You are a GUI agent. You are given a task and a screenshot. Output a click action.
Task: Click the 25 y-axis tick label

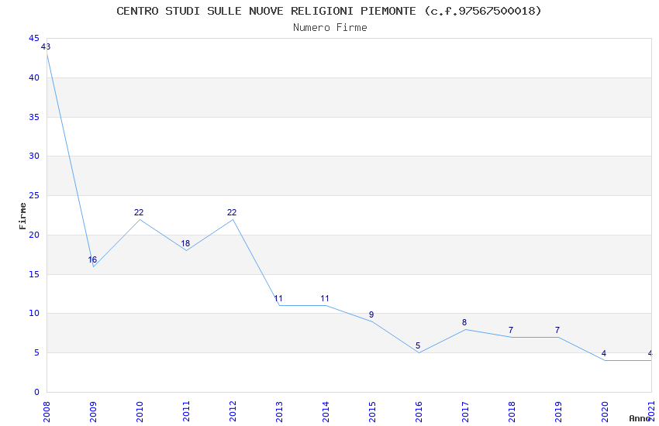coord(34,196)
